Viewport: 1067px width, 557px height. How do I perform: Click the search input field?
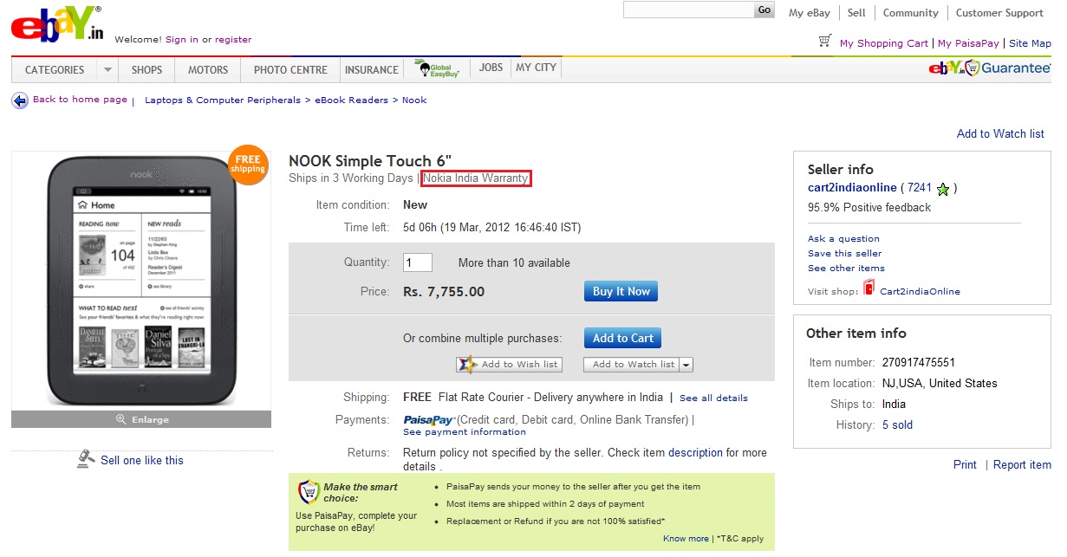point(689,10)
